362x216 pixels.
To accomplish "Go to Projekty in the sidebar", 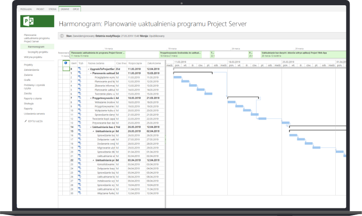I will point(29,65).
